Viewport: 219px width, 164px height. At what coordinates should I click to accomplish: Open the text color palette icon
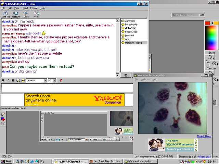[18, 81]
